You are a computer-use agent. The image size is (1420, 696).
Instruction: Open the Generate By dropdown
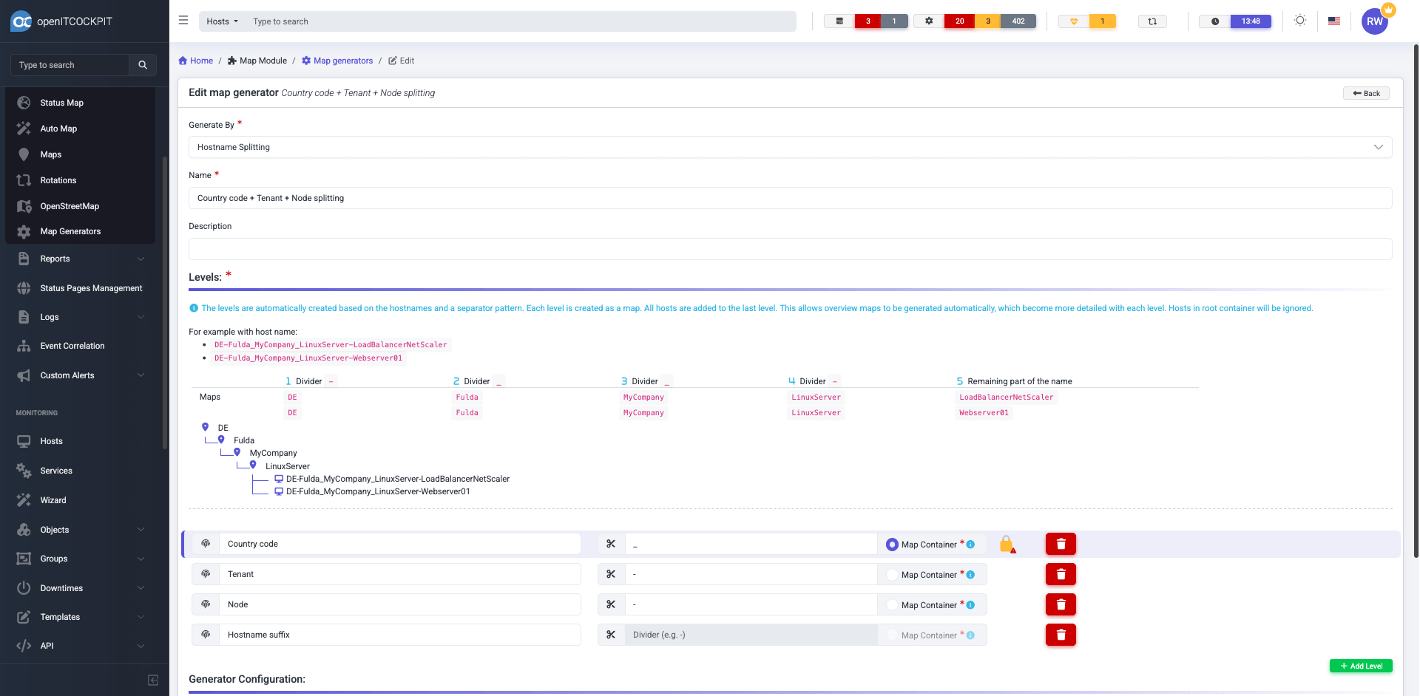(x=789, y=147)
